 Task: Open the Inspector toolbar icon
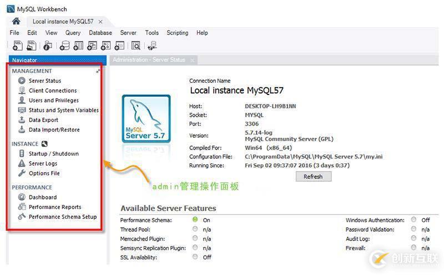(48, 46)
